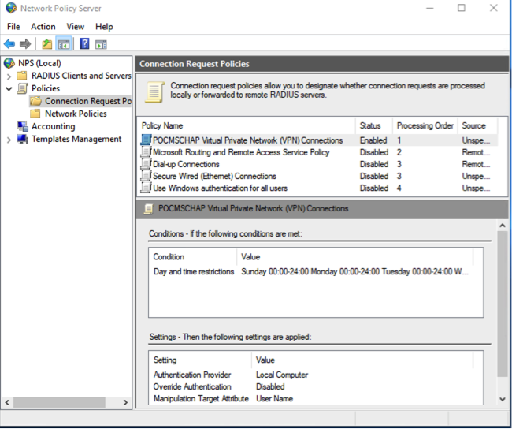The image size is (512, 429).
Task: Click the Value column header in Settings
Action: (362, 360)
